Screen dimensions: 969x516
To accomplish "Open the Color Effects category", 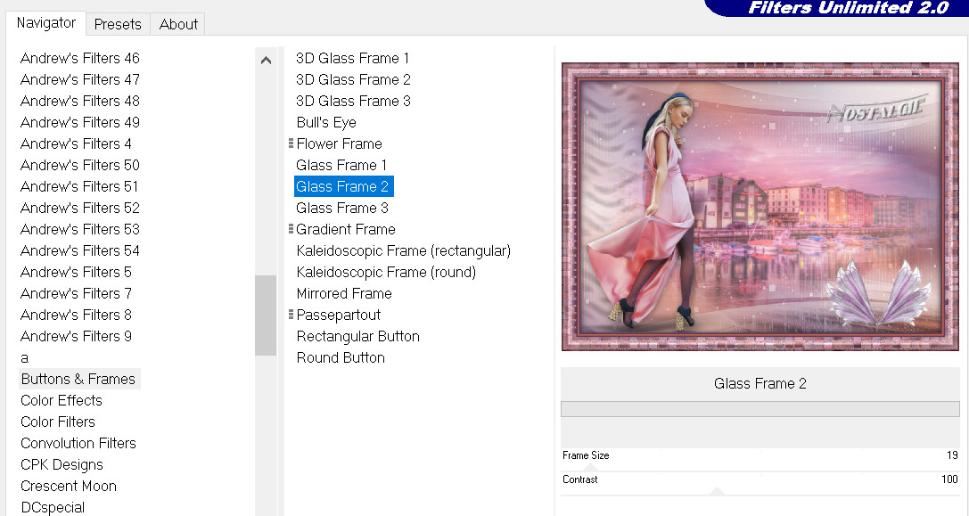I will (x=62, y=400).
